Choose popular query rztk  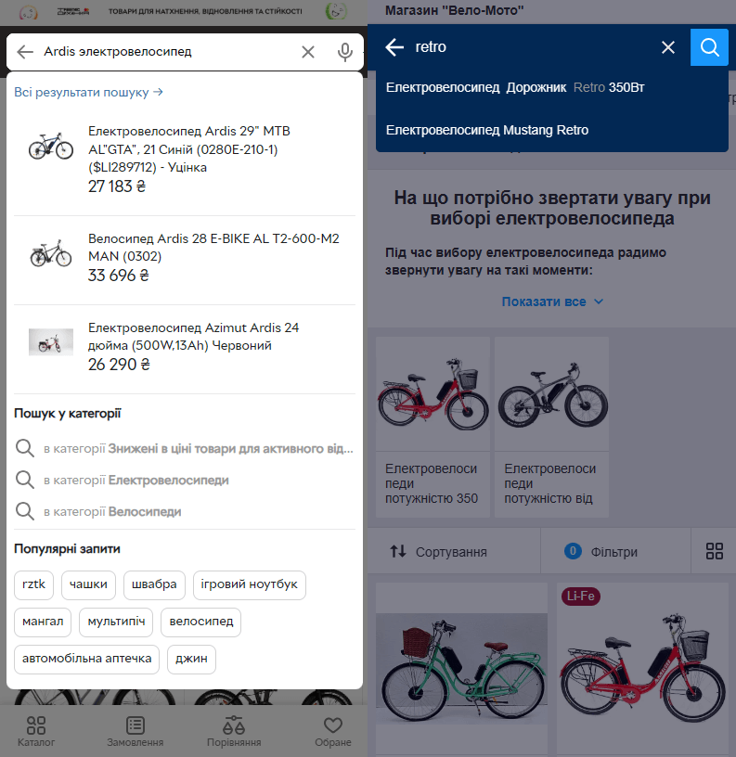(x=33, y=584)
